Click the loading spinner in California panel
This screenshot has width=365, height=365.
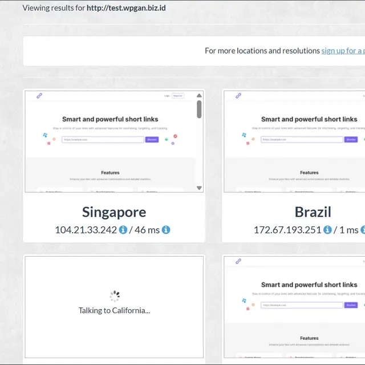[x=114, y=296]
